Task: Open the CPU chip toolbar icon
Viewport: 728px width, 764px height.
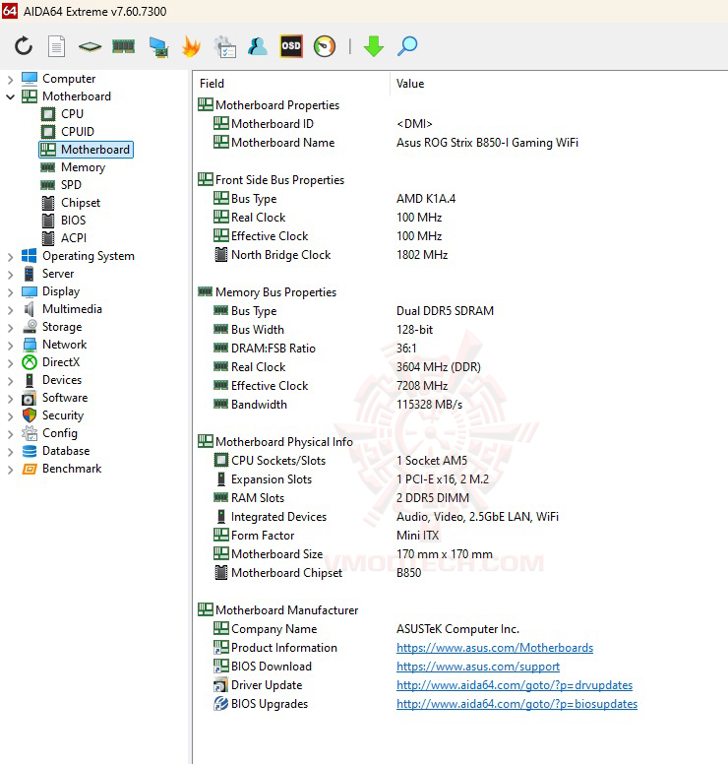Action: pos(91,47)
